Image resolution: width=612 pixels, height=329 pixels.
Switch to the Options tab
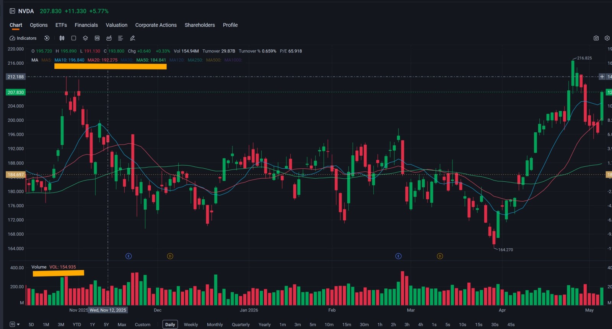[x=39, y=25]
